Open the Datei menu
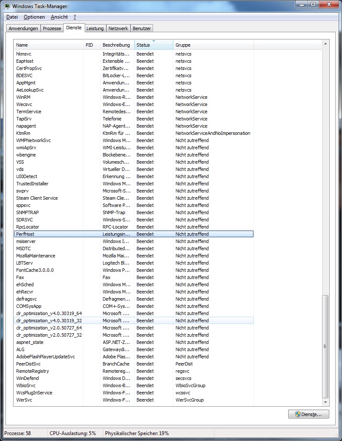This screenshot has height=441, width=342. tap(12, 17)
